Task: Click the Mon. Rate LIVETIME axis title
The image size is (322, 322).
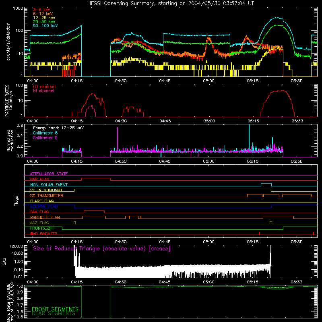Action: coord(10,302)
